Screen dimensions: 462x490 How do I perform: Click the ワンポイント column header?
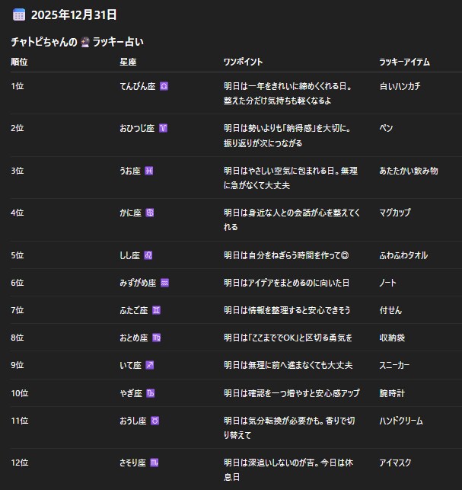pos(244,61)
